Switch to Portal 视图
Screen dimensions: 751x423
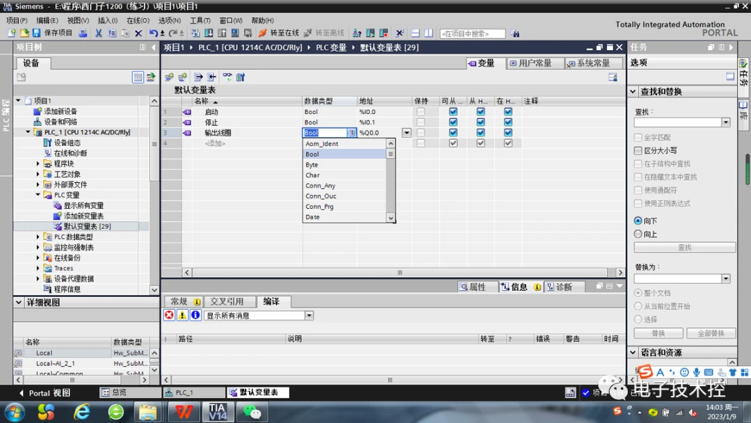pos(45,393)
